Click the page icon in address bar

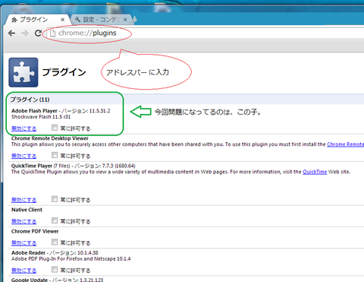(x=52, y=33)
